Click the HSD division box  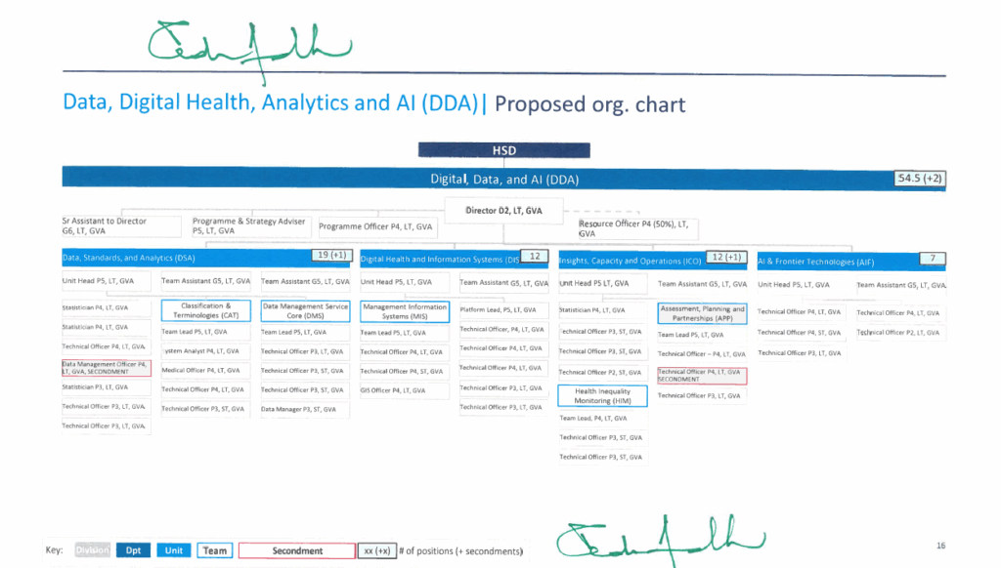tap(503, 150)
